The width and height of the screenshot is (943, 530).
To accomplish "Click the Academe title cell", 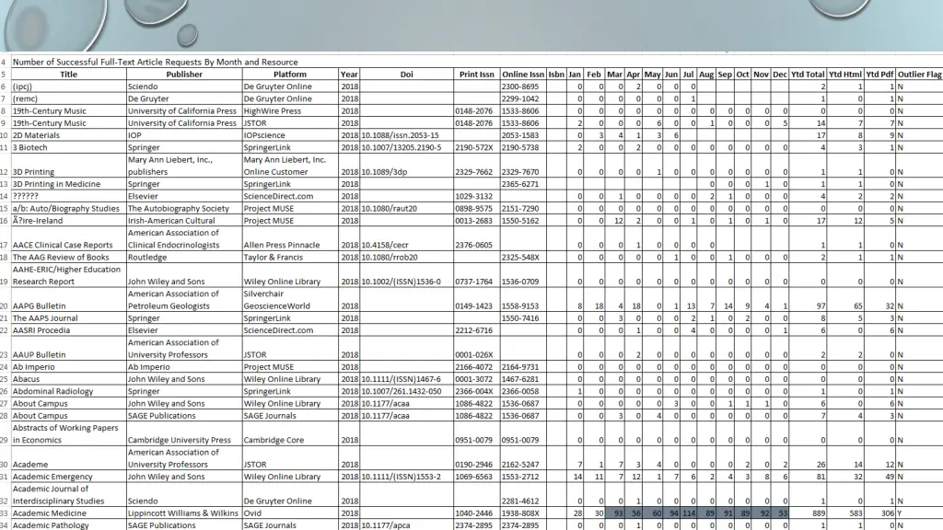I will [68, 458].
